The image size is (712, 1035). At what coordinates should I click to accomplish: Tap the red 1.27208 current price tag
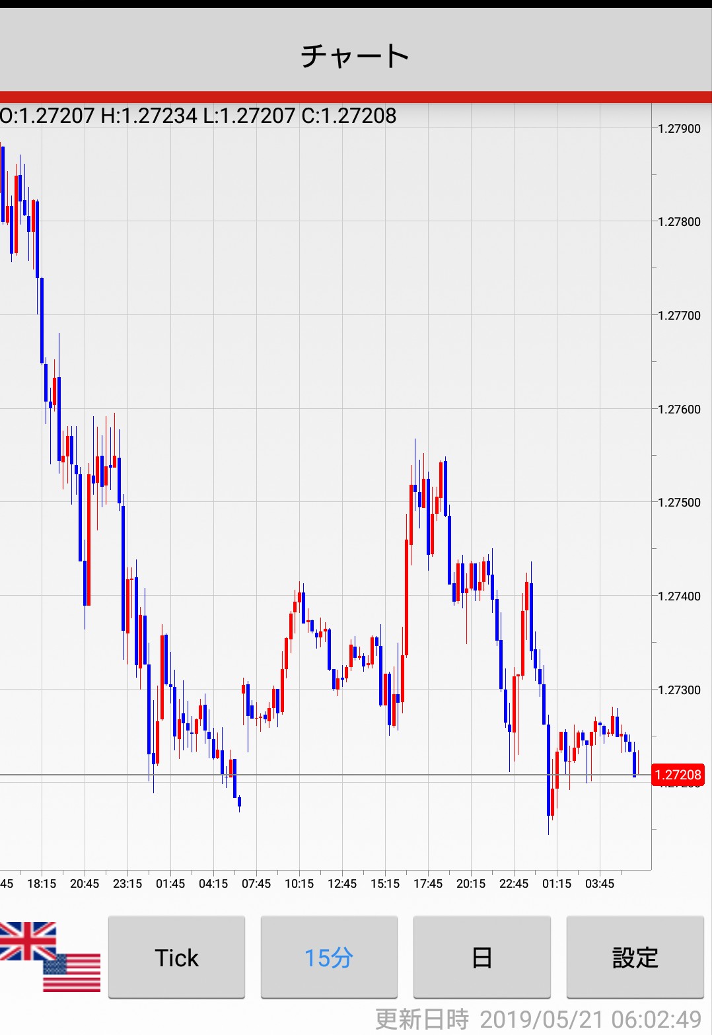[x=678, y=775]
